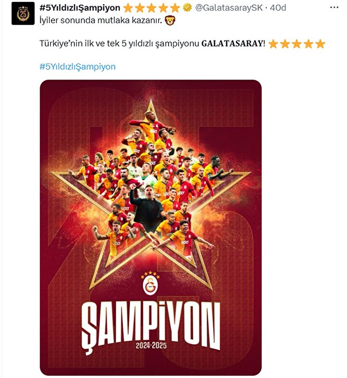This screenshot has width=347, height=378.
Task: Click the top point of the golden star
Action: click(x=151, y=103)
